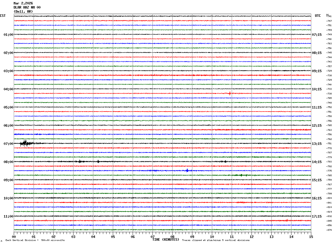
Task: Click minute "06" tick label on the bottom axis
Action: pos(133,237)
